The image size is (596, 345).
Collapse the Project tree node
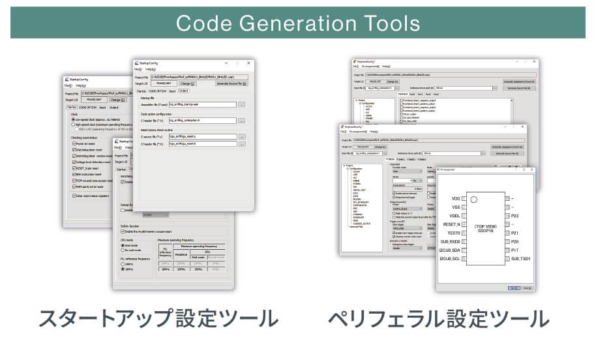[x=344, y=166]
